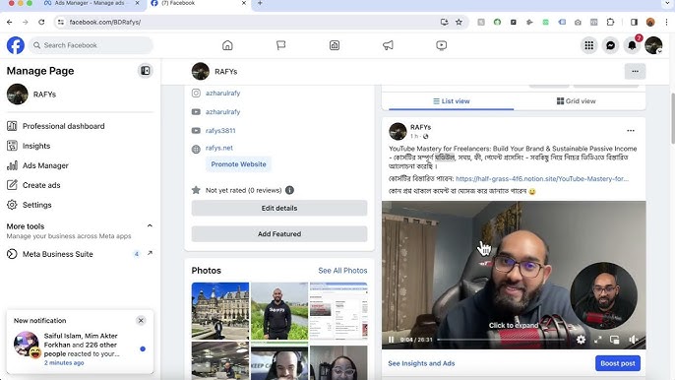Screen dimensions: 675x380
Task: Pause the playing video
Action: [x=392, y=340]
